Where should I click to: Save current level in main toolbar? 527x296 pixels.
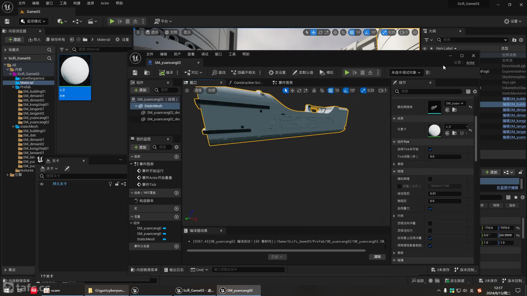(7, 21)
